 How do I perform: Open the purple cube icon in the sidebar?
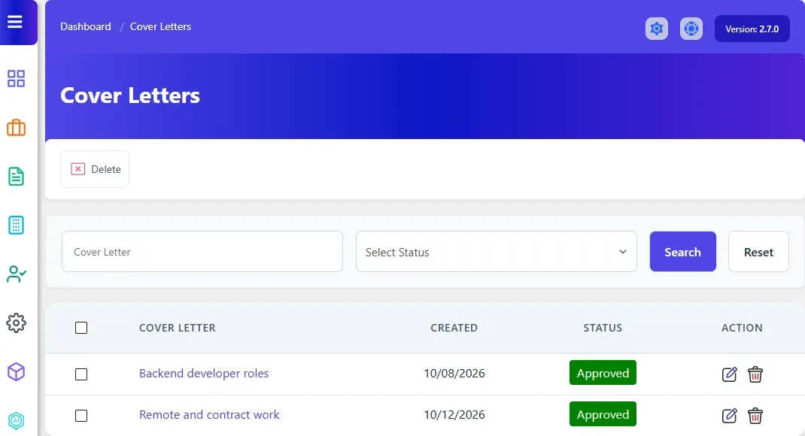16,372
